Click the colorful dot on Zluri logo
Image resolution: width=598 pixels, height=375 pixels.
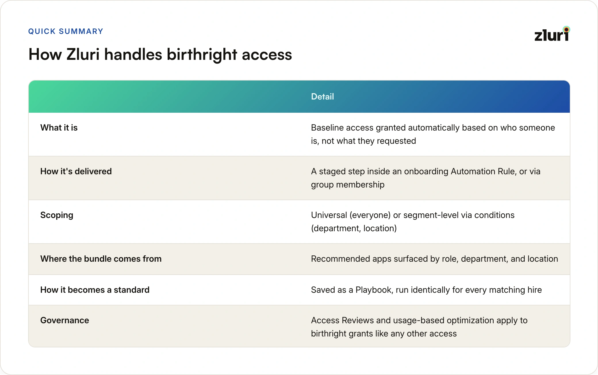click(x=566, y=29)
